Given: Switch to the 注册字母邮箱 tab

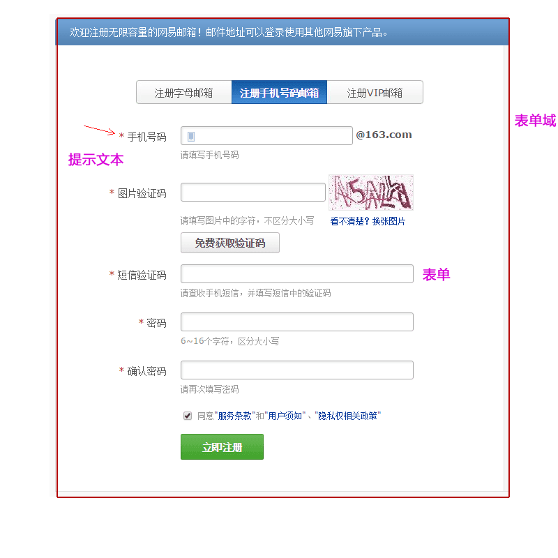Looking at the screenshot, I should (183, 93).
